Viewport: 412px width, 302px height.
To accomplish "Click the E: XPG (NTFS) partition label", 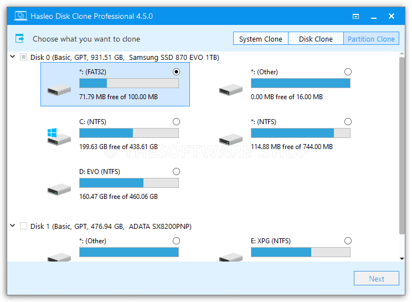I will coord(271,240).
